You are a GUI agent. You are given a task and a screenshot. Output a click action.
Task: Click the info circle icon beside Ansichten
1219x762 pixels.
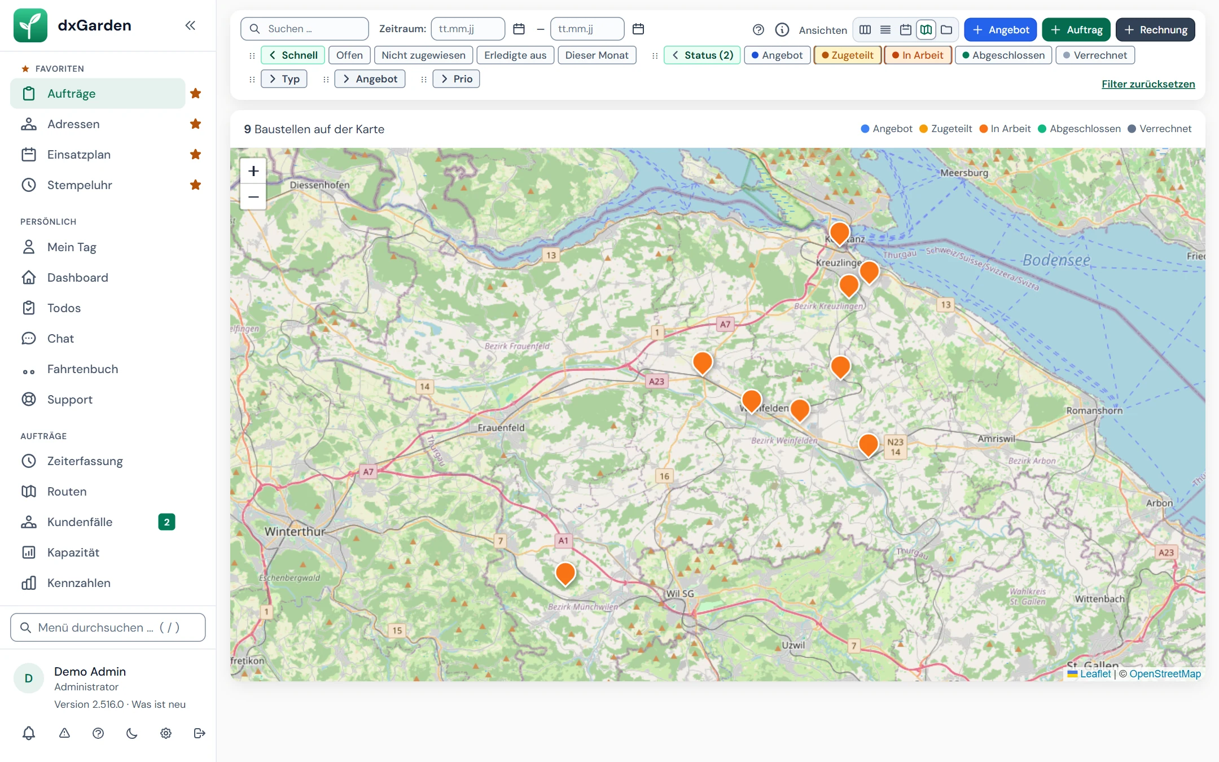click(x=782, y=30)
